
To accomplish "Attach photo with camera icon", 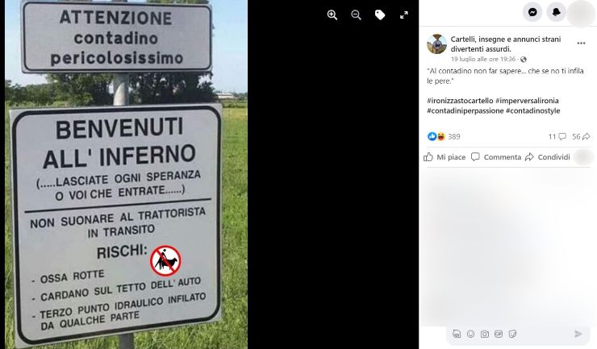I will point(484,334).
